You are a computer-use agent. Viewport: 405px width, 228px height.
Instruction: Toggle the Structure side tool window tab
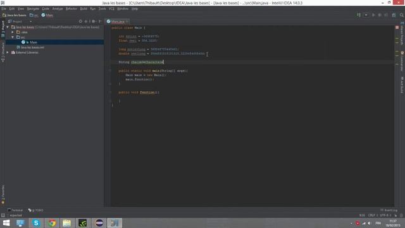tap(3, 52)
